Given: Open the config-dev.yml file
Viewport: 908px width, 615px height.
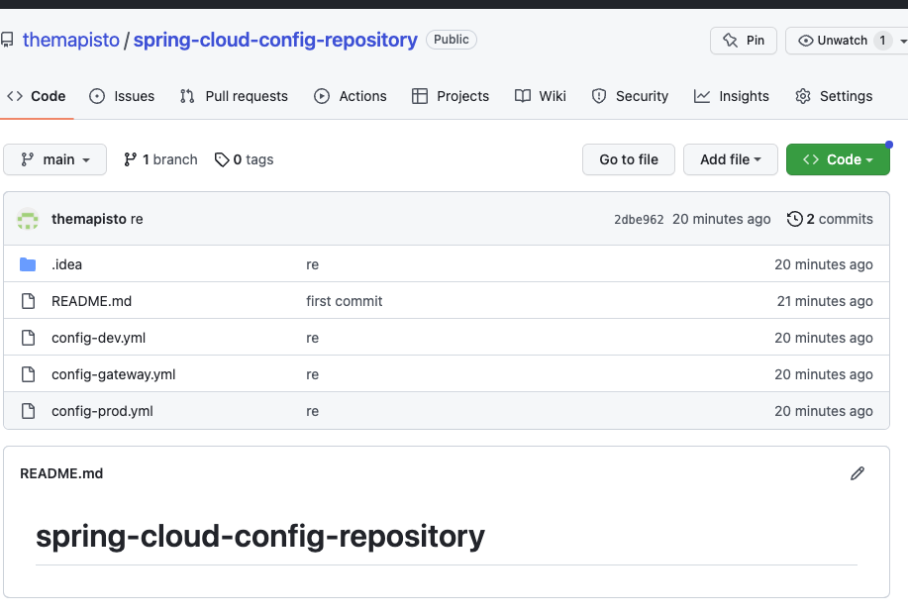Looking at the screenshot, I should (98, 338).
